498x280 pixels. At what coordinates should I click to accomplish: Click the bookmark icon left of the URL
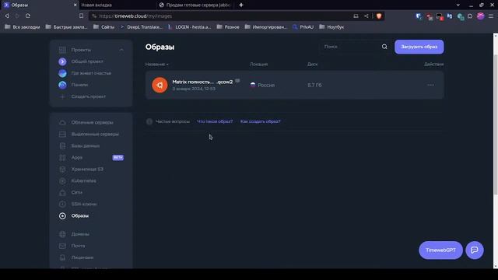pos(81,16)
